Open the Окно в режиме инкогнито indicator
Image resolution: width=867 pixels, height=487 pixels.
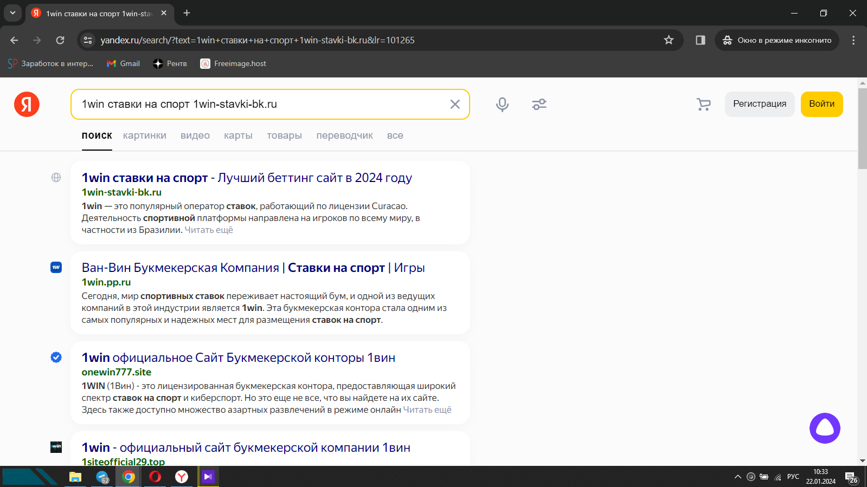(x=777, y=40)
